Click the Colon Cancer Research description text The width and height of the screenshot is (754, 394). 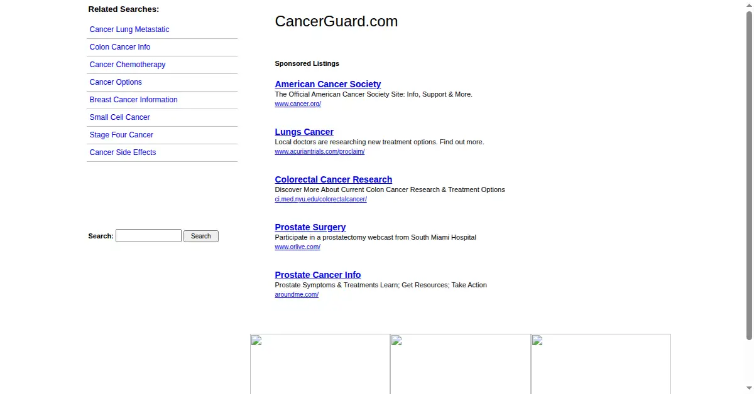click(x=390, y=189)
